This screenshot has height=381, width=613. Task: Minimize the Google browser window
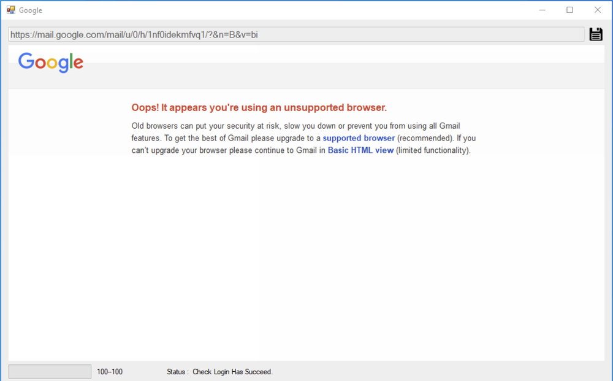click(x=542, y=10)
